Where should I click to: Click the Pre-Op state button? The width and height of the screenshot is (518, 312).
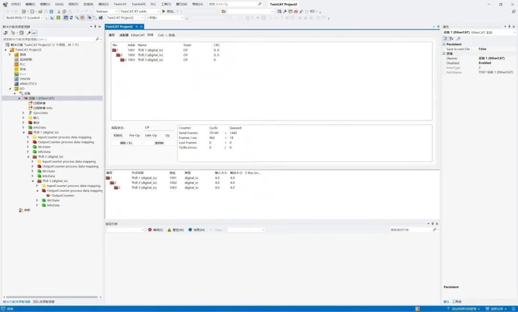coord(134,135)
